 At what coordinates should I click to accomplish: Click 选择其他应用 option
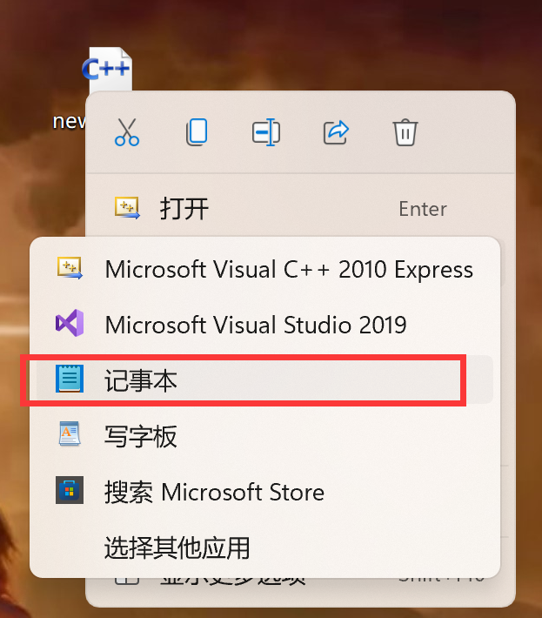pyautogui.click(x=264, y=547)
